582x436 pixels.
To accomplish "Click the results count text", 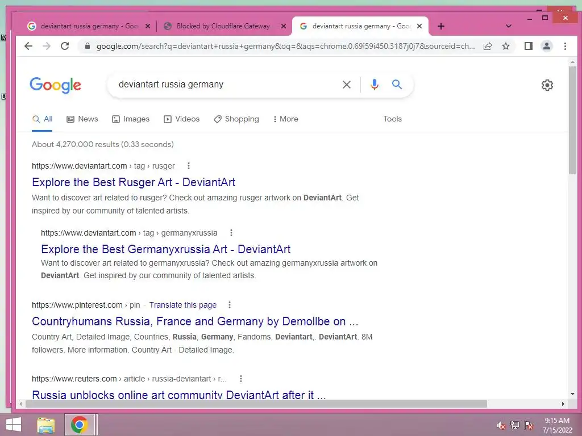I will [x=103, y=144].
